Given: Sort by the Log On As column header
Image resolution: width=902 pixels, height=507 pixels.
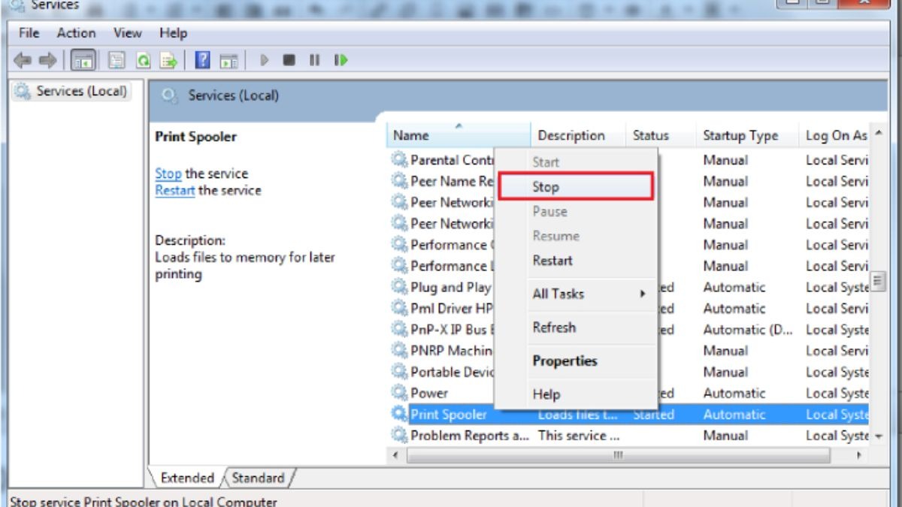Looking at the screenshot, I should tap(834, 135).
